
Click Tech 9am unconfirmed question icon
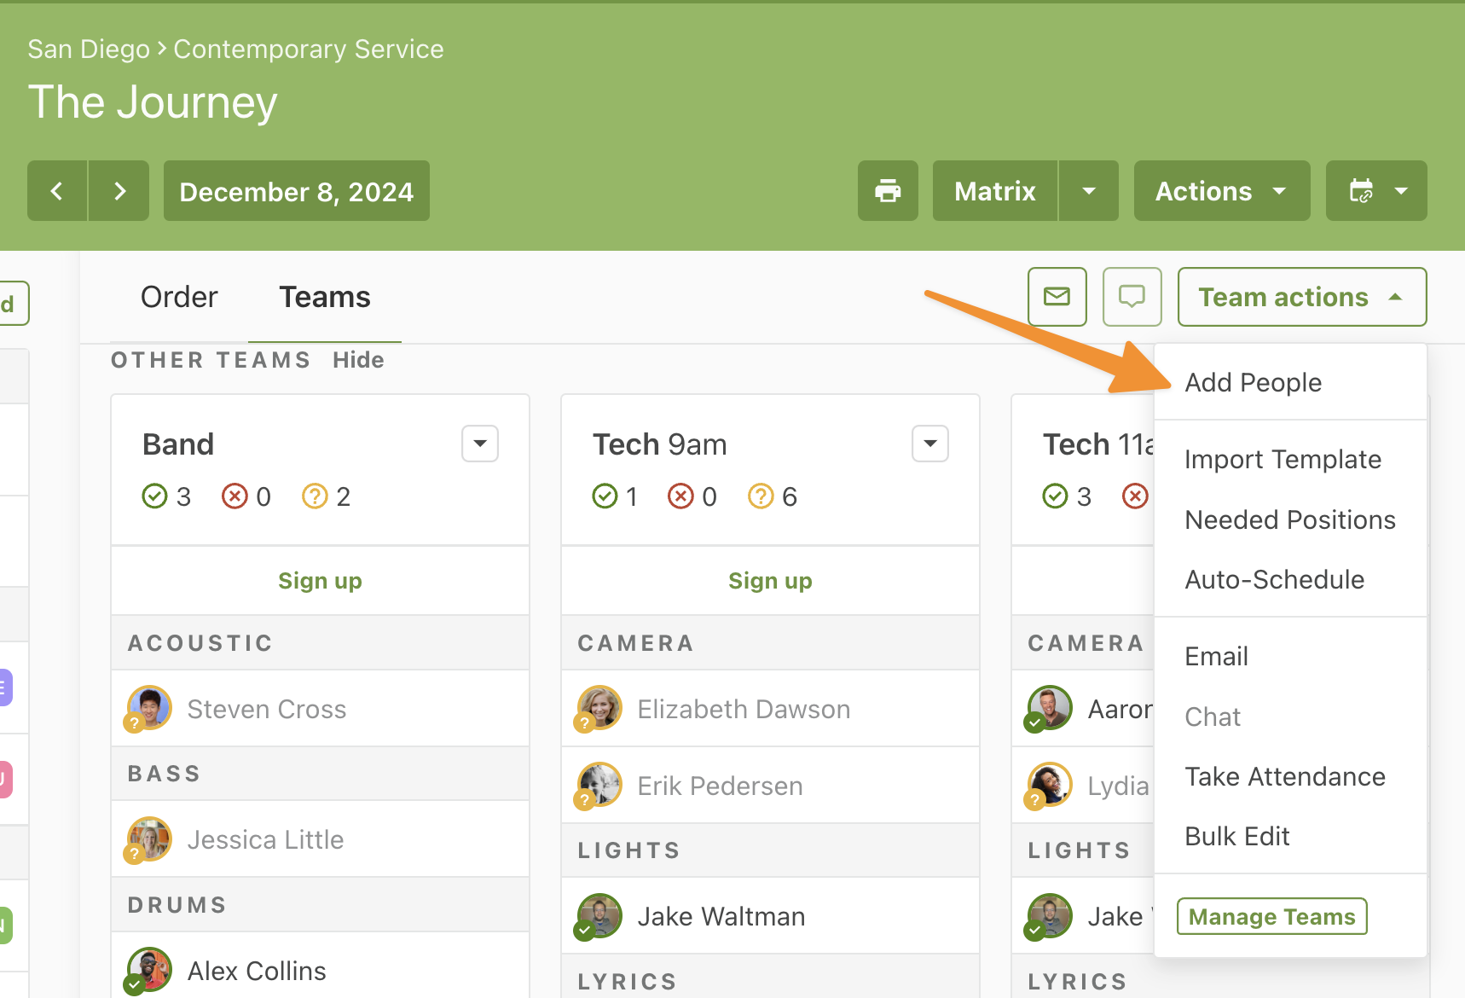click(x=761, y=496)
